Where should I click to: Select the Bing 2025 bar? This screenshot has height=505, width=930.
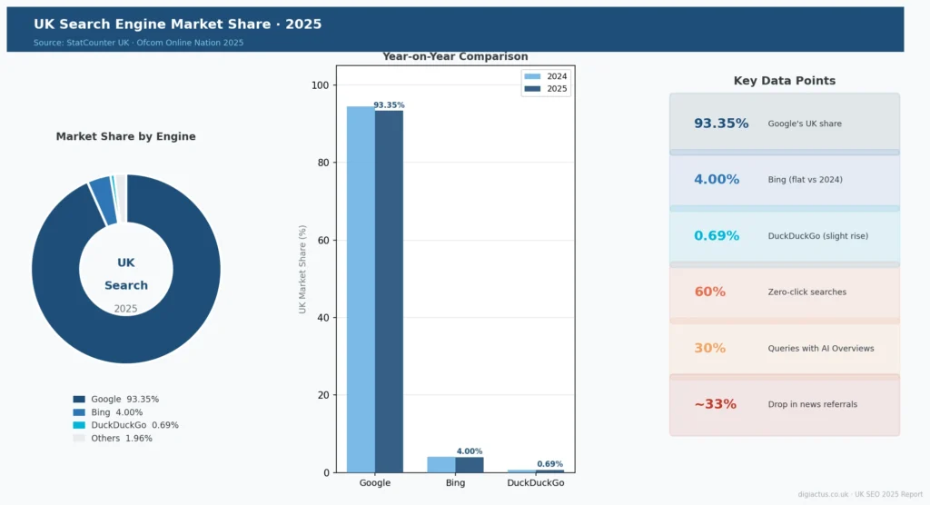point(470,464)
